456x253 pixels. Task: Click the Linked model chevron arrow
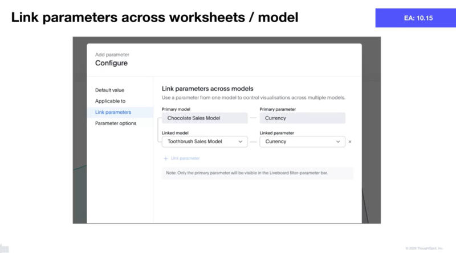point(241,142)
